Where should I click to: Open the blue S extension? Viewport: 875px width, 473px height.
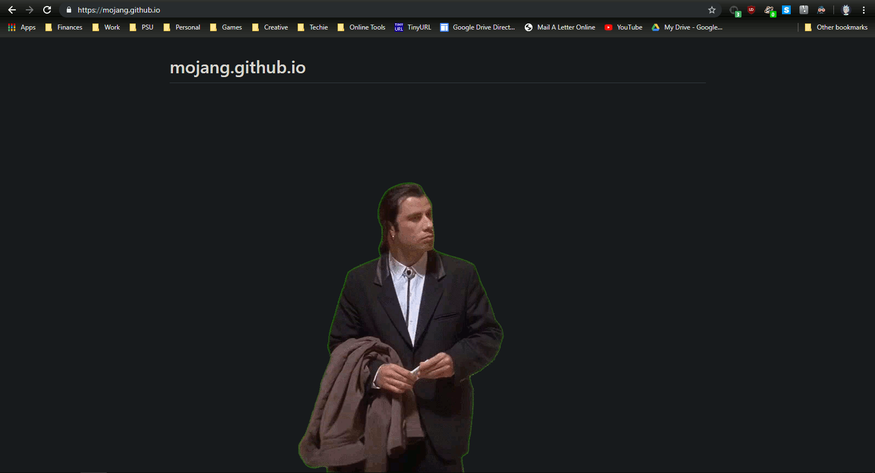[786, 10]
